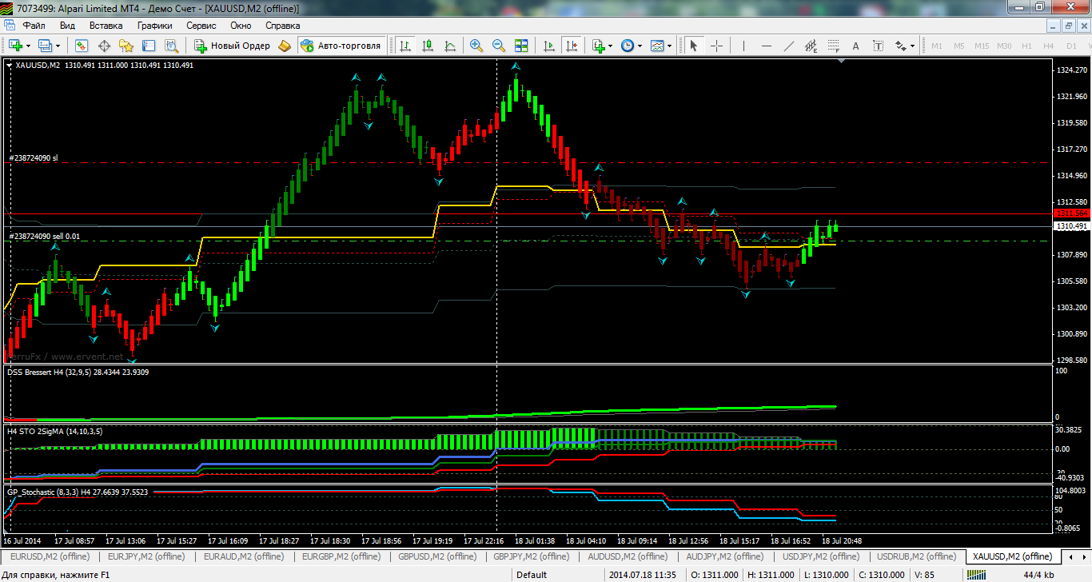Switch chart to candlesticks
This screenshot has width=1092, height=582.
pos(428,46)
